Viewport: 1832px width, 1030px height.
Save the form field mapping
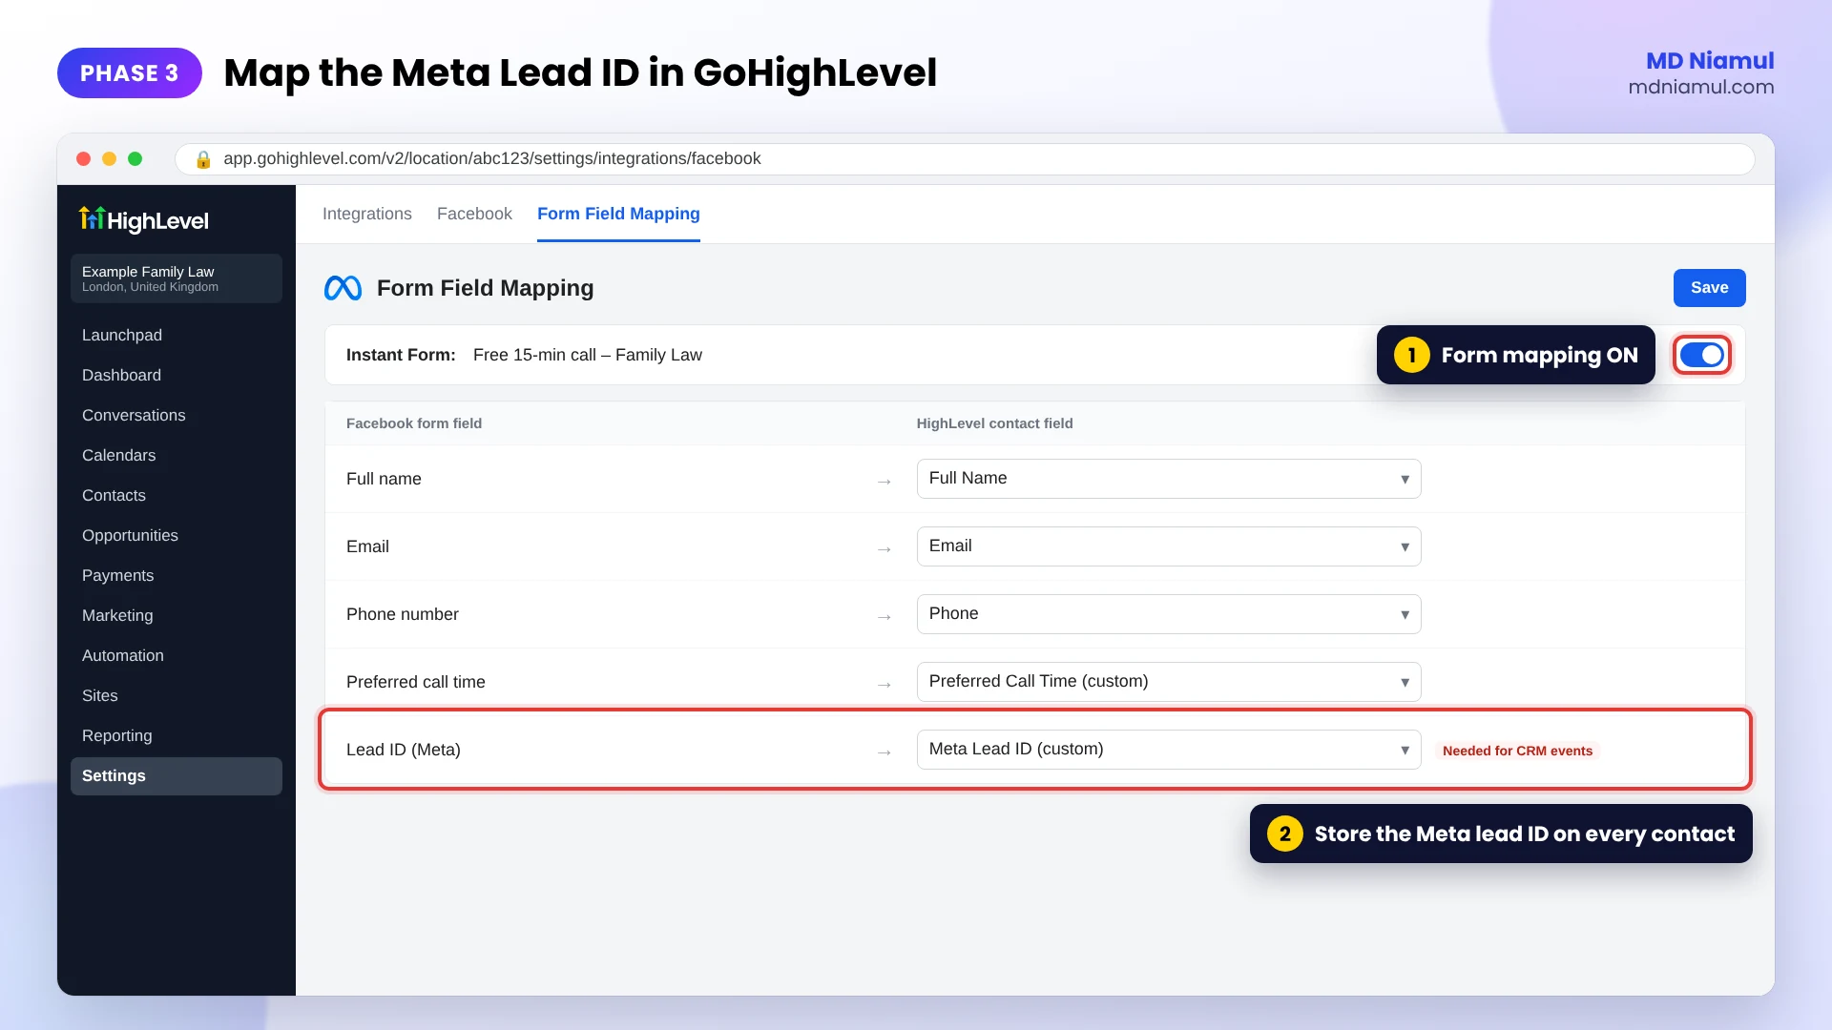(1710, 288)
